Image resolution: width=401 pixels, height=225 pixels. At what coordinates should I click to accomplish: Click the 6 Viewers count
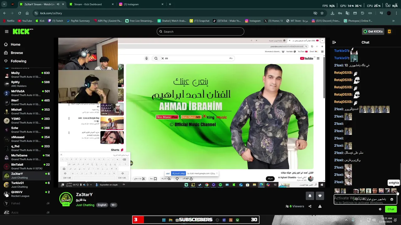295,206
